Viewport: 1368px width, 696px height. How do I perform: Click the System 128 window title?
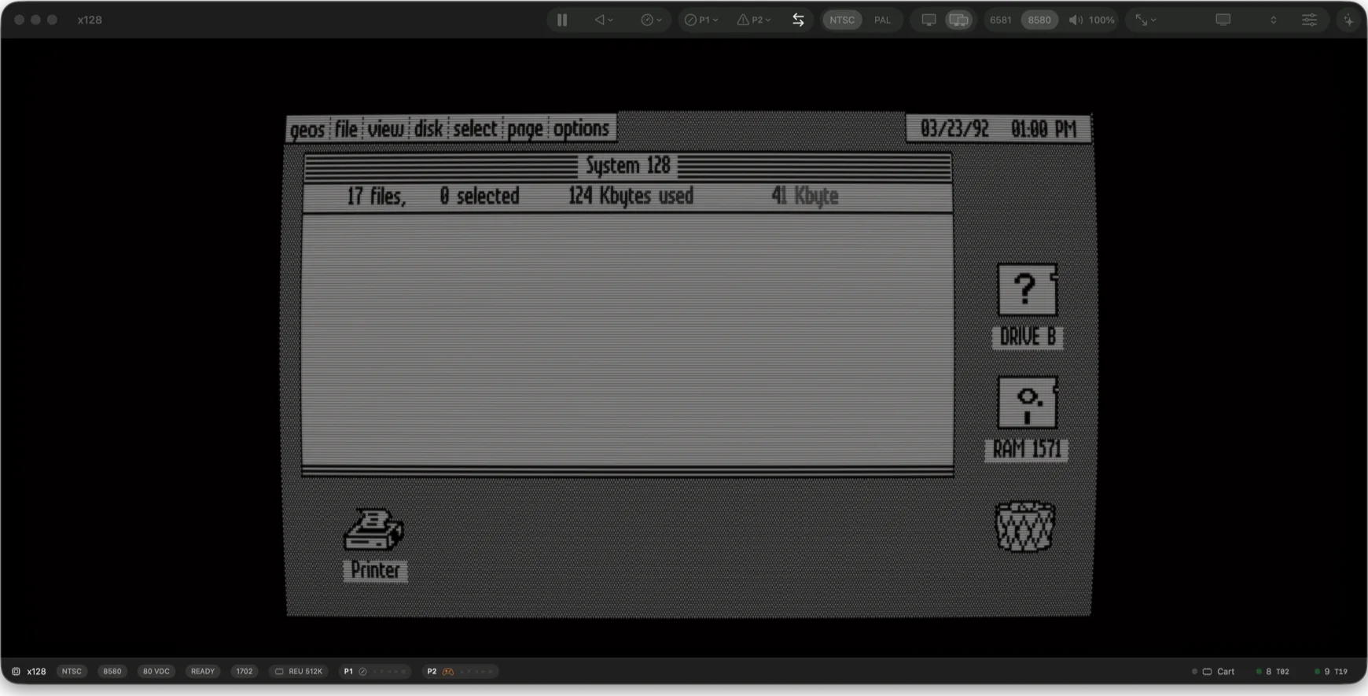(627, 165)
